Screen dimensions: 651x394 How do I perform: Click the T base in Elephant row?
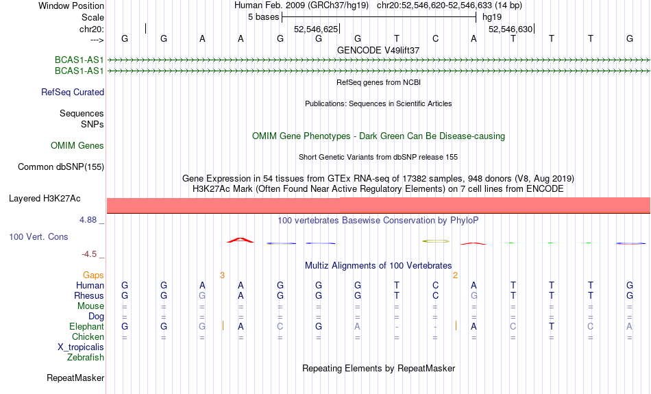coord(552,326)
